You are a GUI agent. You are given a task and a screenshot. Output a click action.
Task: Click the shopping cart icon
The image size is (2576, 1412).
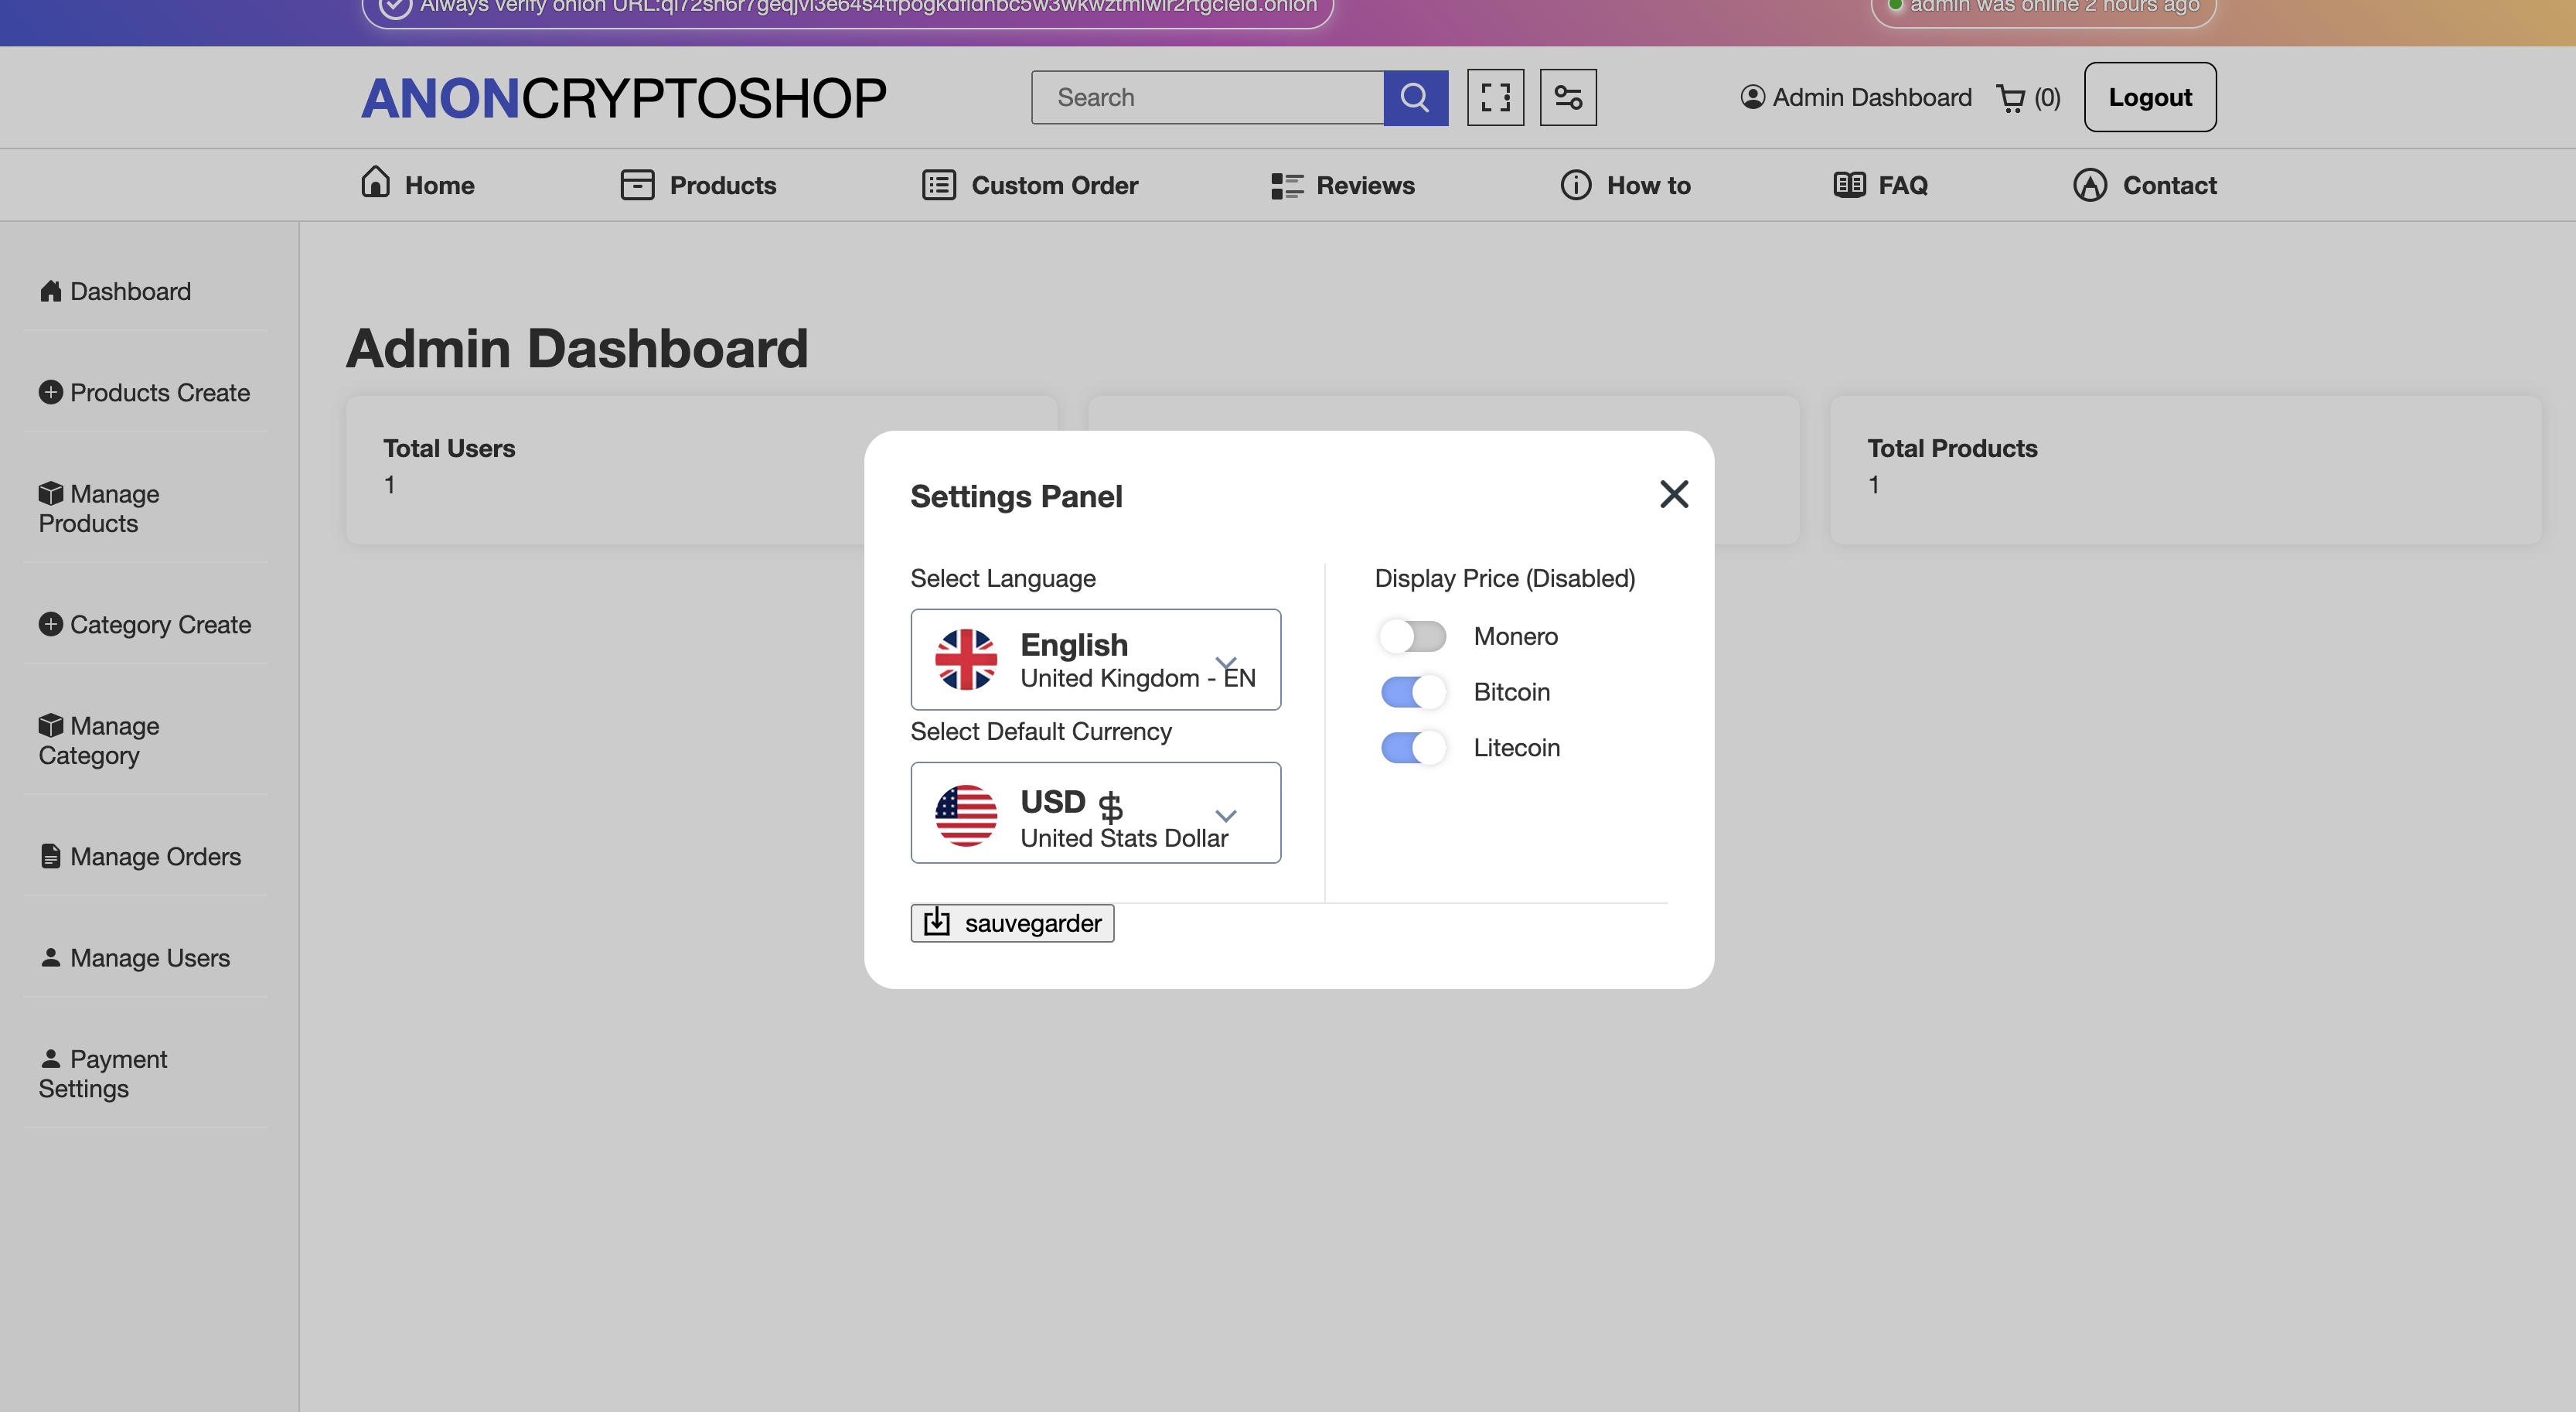click(x=2010, y=98)
